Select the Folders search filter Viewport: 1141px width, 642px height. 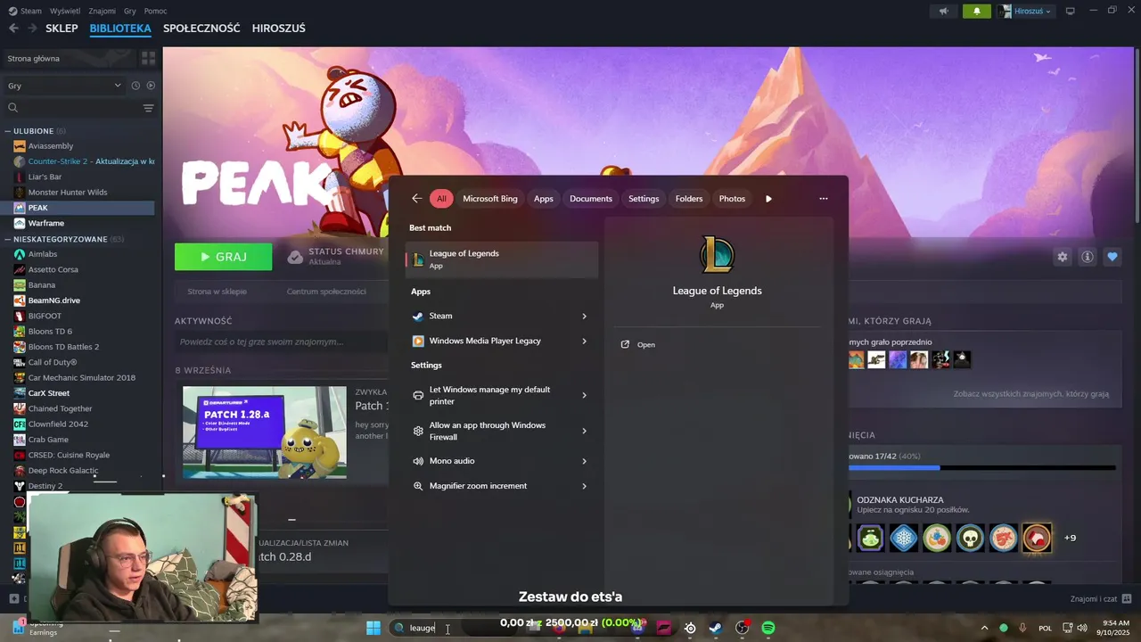coord(689,199)
